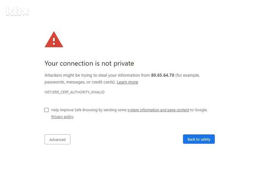Click the word 'Attackers' in the warning
This screenshot has width=267, height=176.
(54, 75)
